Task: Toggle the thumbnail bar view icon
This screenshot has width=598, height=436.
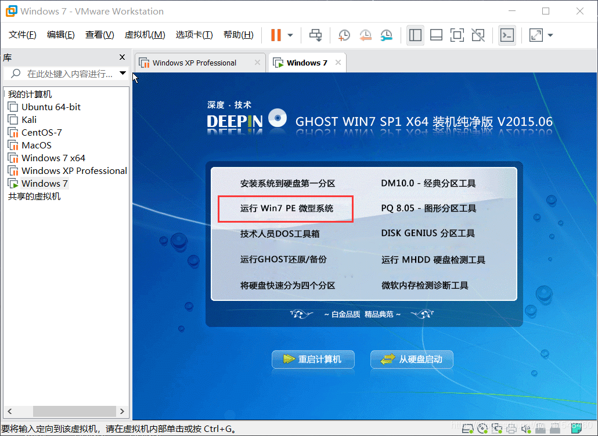Action: (x=436, y=35)
